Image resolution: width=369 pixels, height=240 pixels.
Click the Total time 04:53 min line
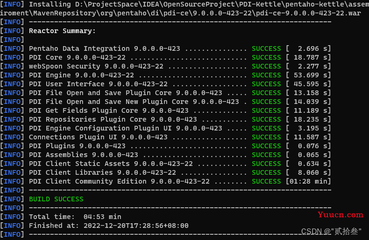click(x=75, y=217)
